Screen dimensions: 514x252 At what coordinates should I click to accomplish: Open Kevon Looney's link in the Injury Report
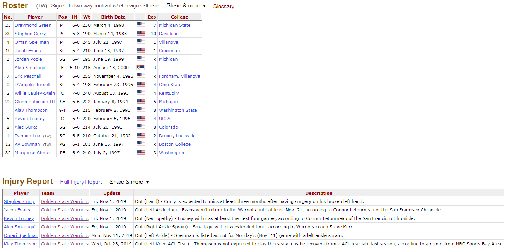[x=19, y=218]
